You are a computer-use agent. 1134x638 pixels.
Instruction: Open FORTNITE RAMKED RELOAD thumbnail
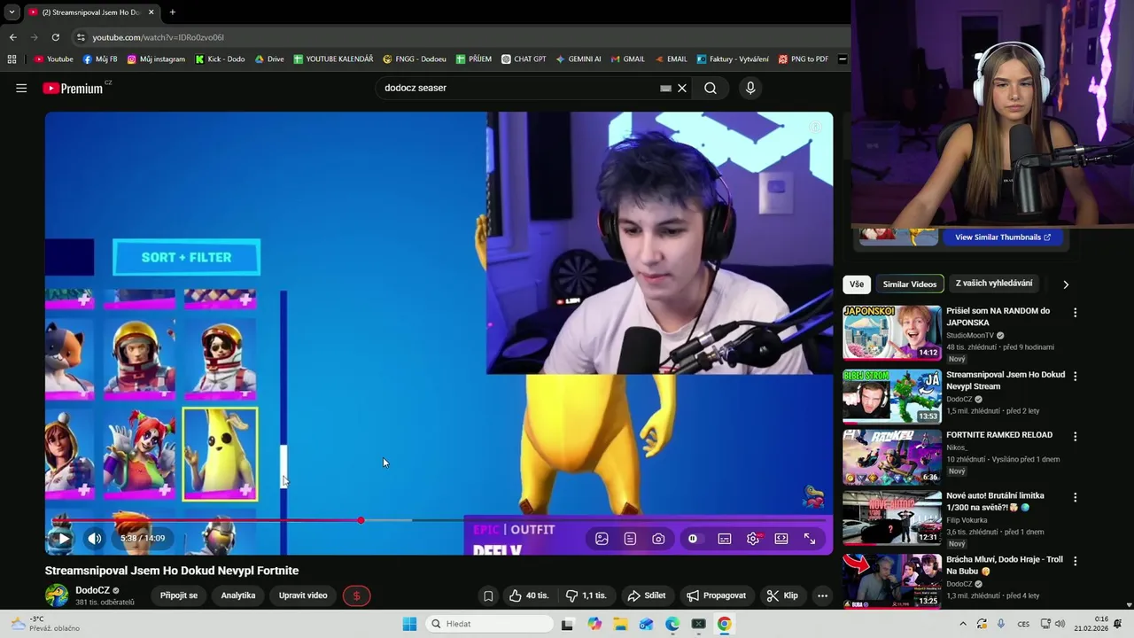point(892,457)
